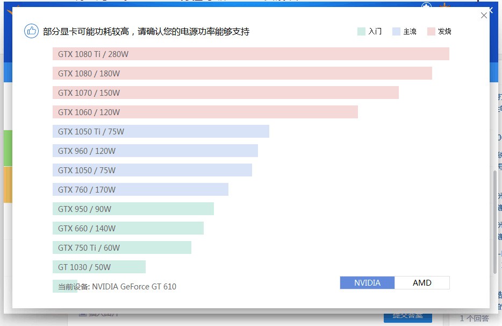Viewport: 502px width, 326px height.
Task: Select the GTX 1080 / 180W bar
Action: pyautogui.click(x=242, y=73)
